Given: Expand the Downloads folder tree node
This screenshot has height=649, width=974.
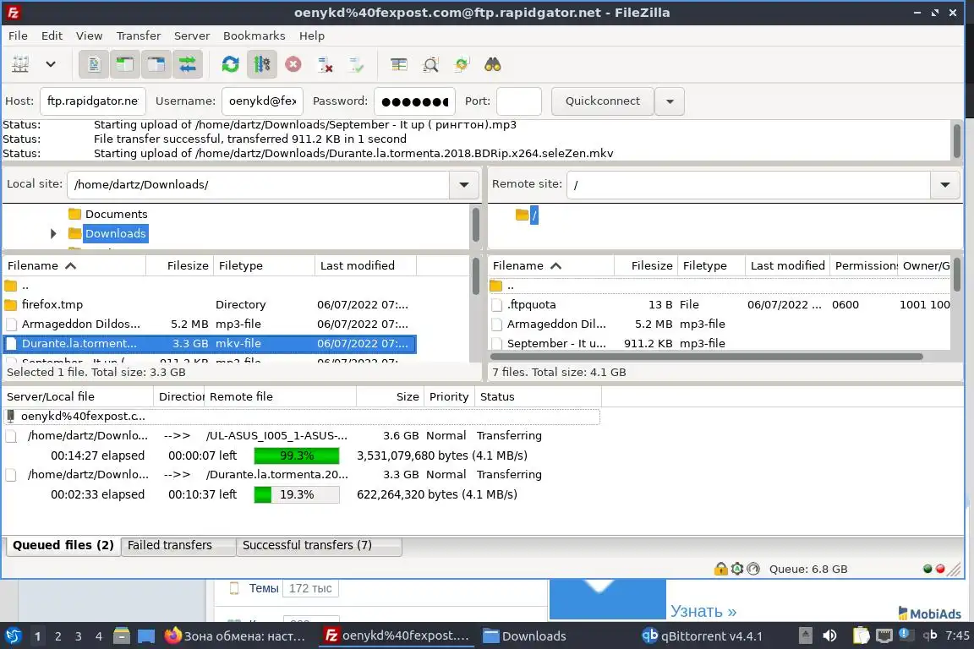Looking at the screenshot, I should [53, 233].
